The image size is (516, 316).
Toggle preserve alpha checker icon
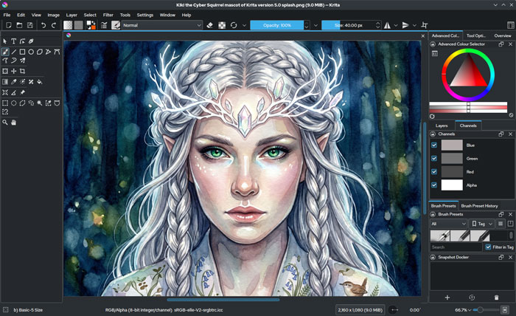pyautogui.click(x=222, y=25)
